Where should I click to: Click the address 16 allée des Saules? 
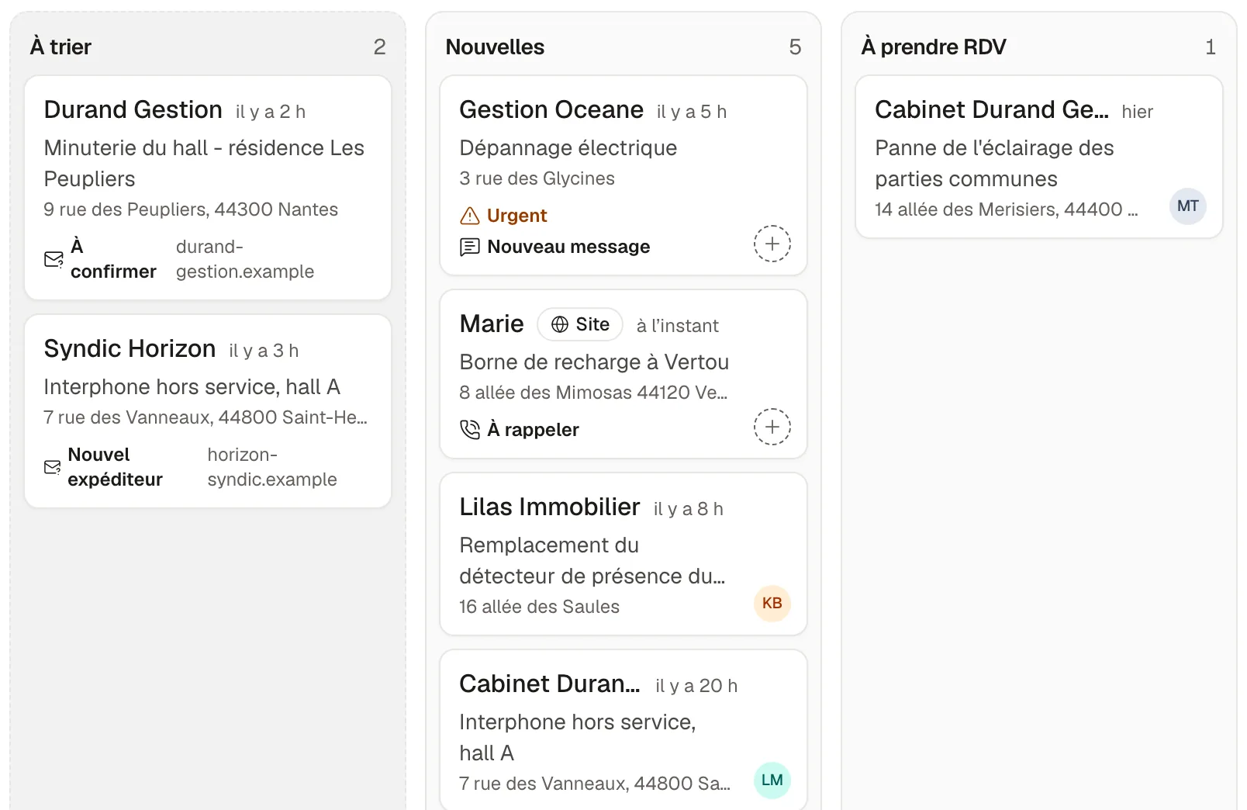click(x=539, y=607)
